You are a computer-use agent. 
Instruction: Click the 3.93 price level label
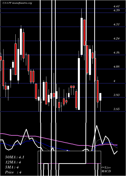(116, 95)
